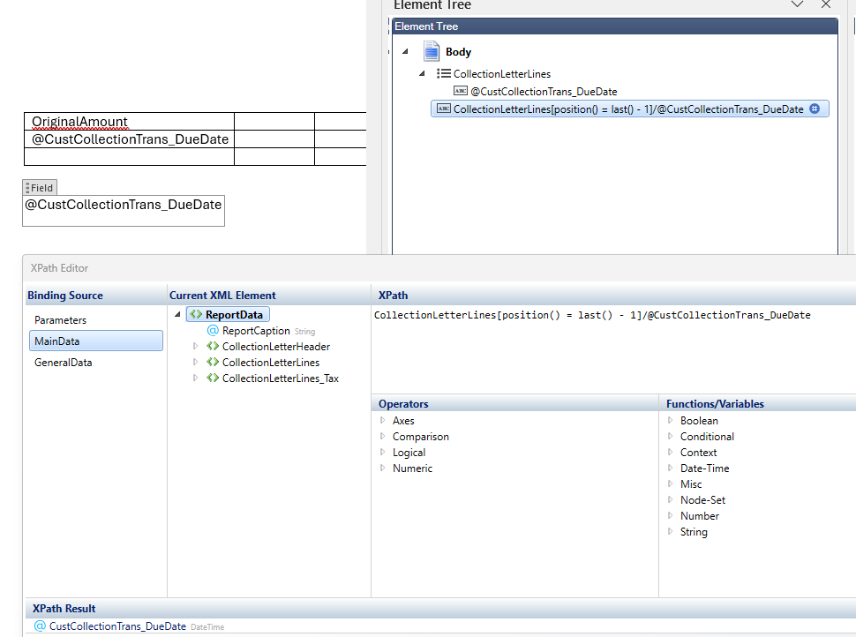Select Parameters binding source
856x637 pixels.
click(x=61, y=320)
